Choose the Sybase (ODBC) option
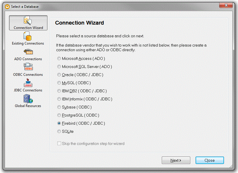The height and width of the screenshot is (173, 238). (x=59, y=107)
